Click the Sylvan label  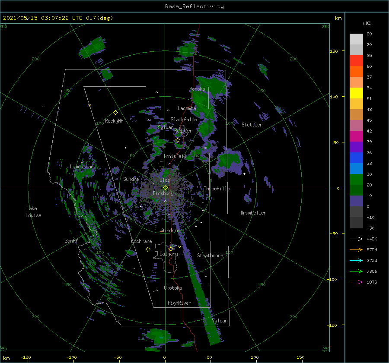[166, 128]
